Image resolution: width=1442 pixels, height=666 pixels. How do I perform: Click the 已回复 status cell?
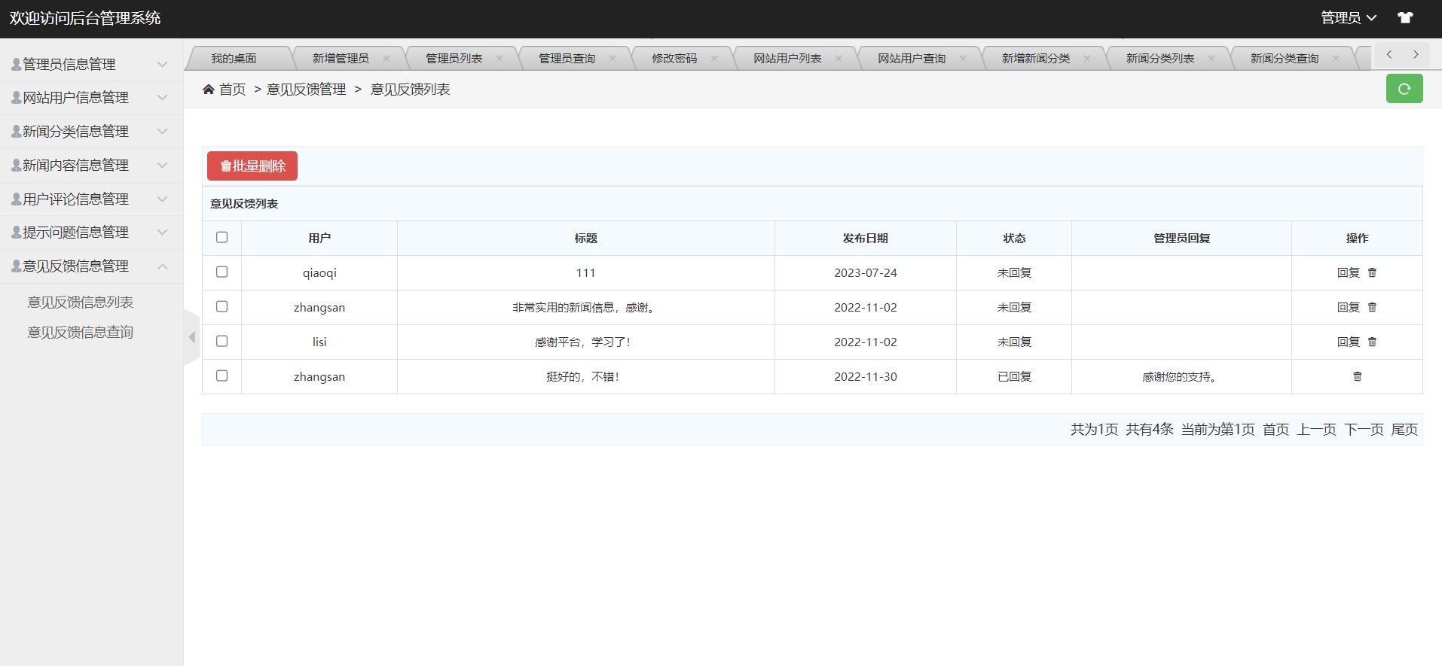(1014, 376)
